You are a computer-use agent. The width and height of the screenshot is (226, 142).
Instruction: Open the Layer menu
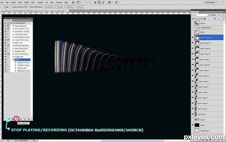[x=20, y=3]
